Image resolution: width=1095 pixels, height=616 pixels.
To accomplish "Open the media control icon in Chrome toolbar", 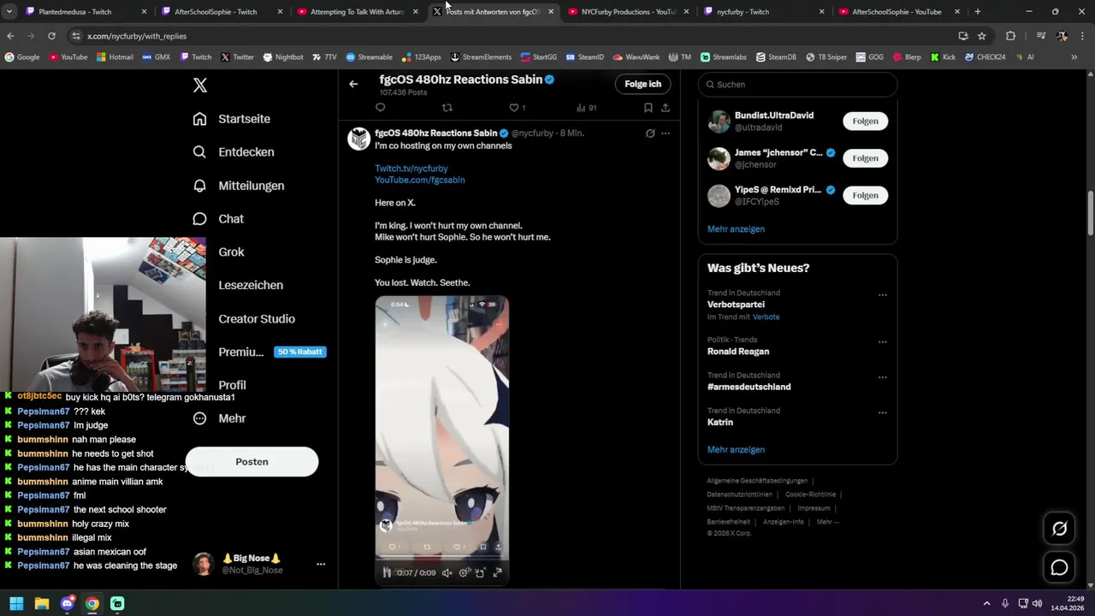I will pyautogui.click(x=1041, y=36).
